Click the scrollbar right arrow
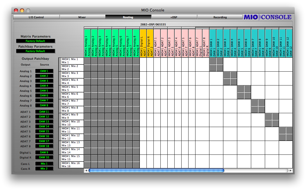This screenshot has width=306, height=190. (291, 171)
